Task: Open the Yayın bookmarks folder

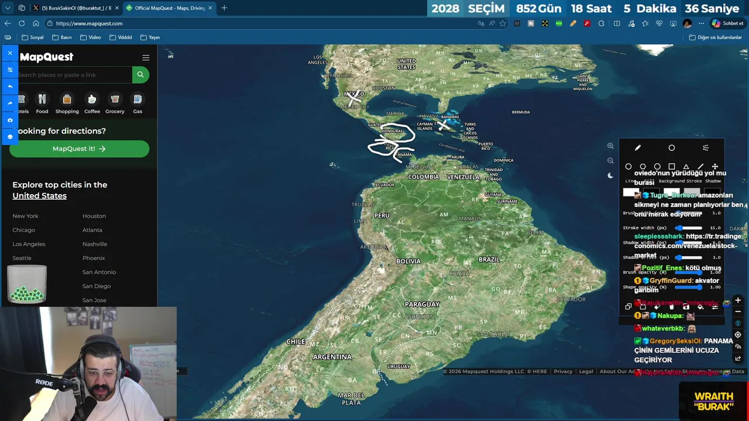Action: coord(150,37)
